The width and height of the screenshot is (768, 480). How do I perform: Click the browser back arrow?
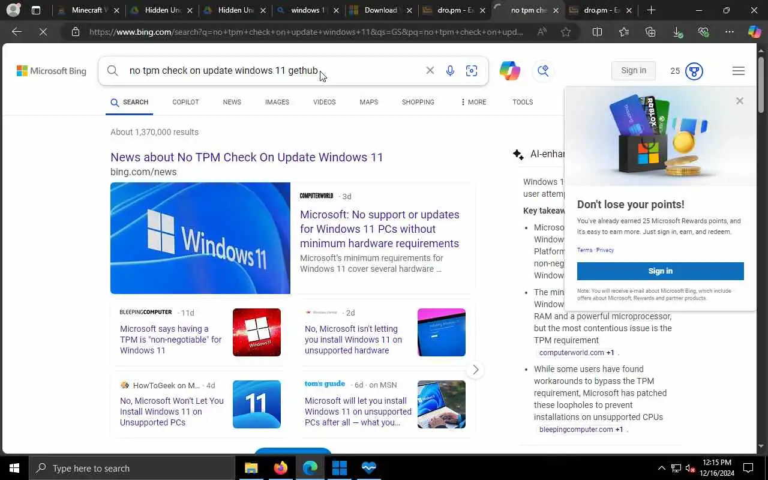17,32
